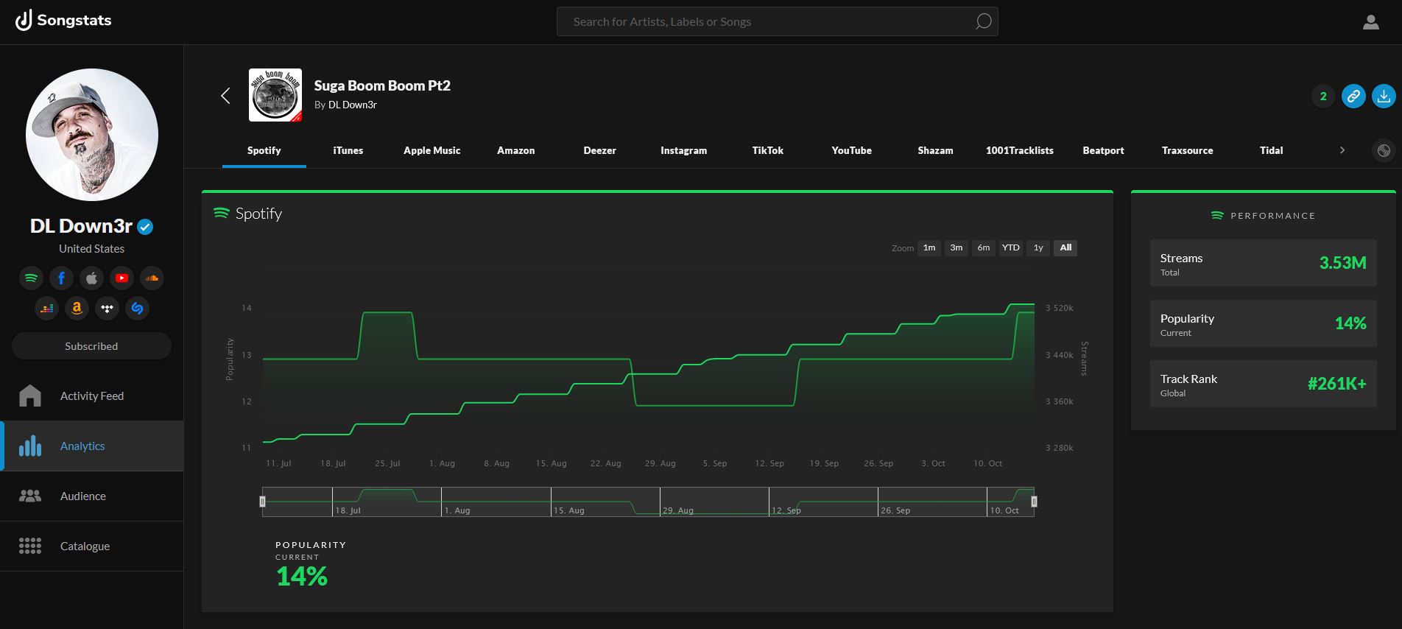This screenshot has width=1402, height=629.
Task: Click the right handle of the chart navigator
Action: (1034, 502)
